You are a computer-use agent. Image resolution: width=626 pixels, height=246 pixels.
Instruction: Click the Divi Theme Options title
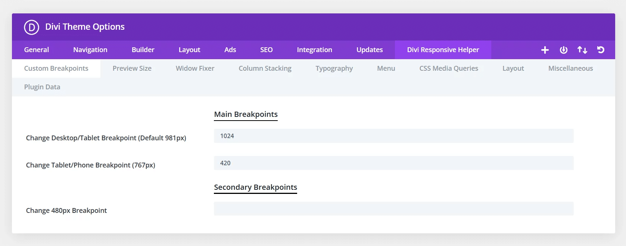point(85,27)
